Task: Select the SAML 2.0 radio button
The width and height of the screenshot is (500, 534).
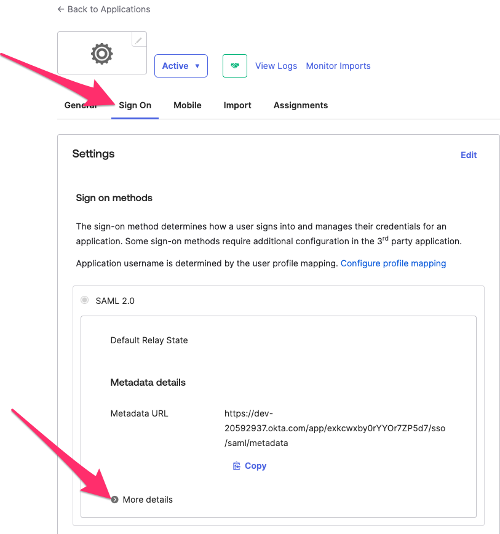Action: [x=85, y=300]
